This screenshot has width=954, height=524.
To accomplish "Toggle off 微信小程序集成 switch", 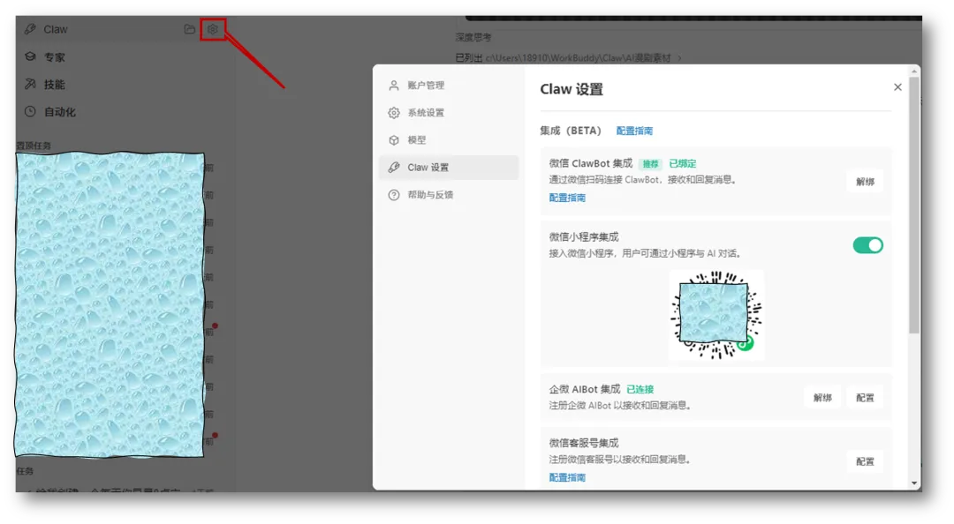I will pos(867,245).
